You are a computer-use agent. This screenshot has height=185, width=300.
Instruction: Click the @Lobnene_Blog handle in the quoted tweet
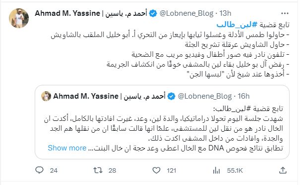coord(205,96)
